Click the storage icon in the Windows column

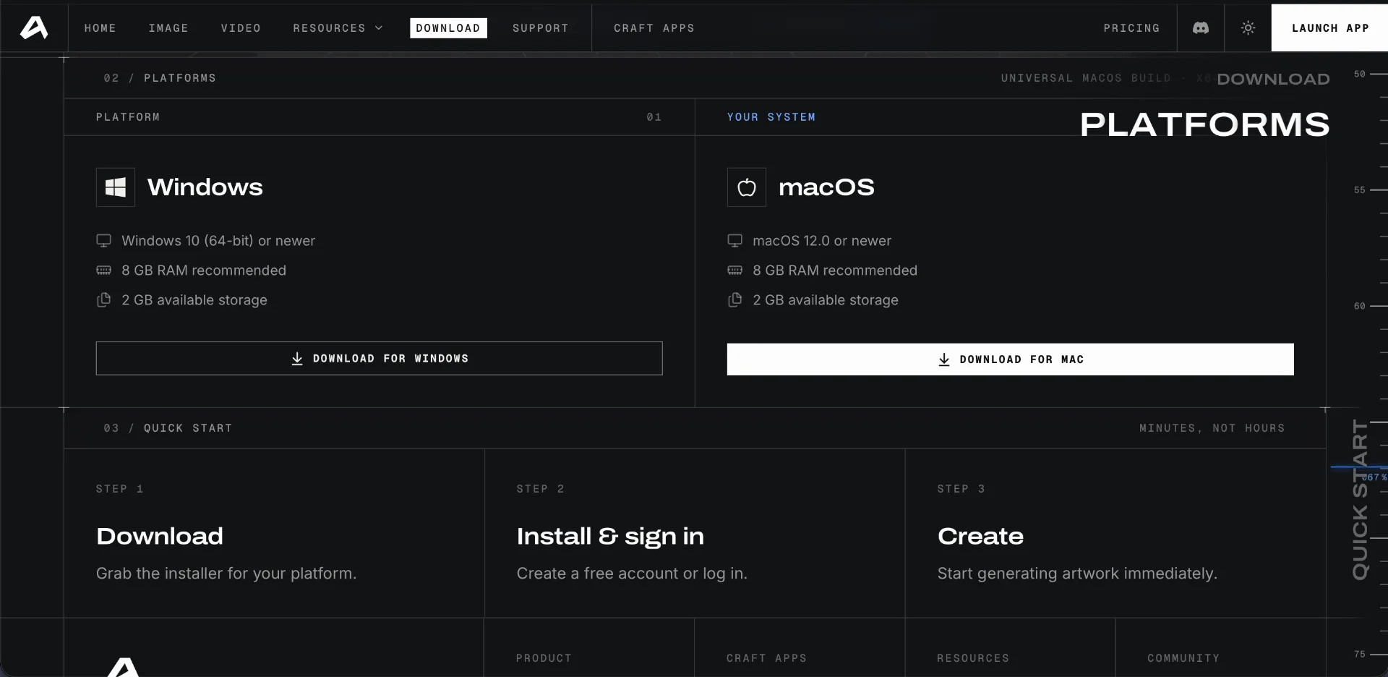tap(104, 299)
